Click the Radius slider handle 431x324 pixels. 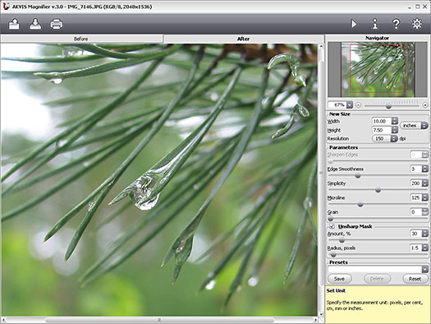[x=333, y=255]
